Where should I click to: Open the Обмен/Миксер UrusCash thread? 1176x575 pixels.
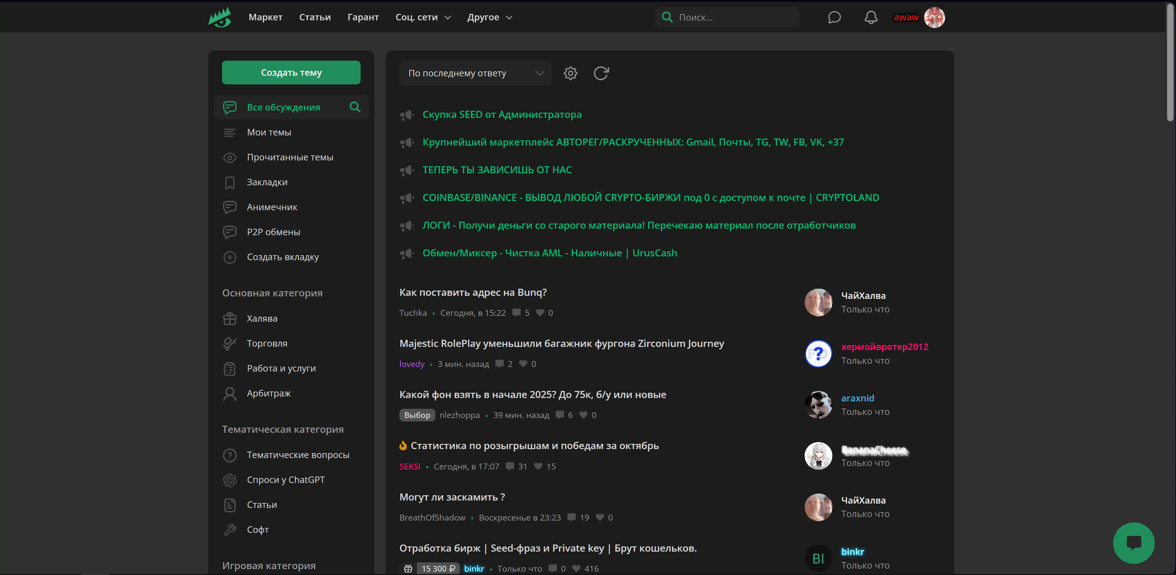(x=549, y=253)
